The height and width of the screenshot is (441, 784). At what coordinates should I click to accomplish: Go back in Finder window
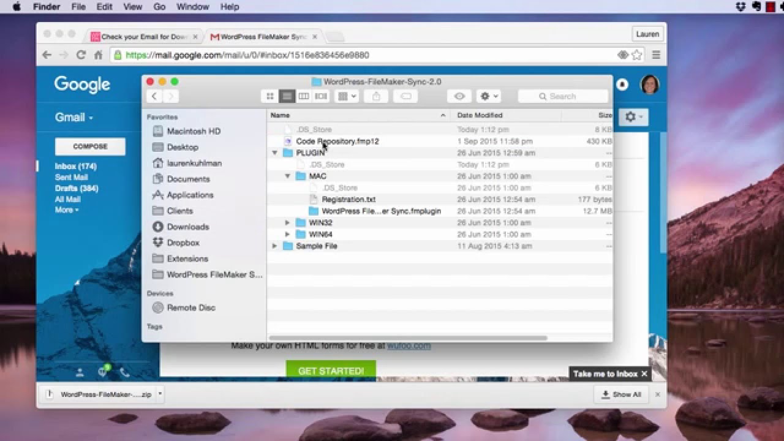pos(154,96)
